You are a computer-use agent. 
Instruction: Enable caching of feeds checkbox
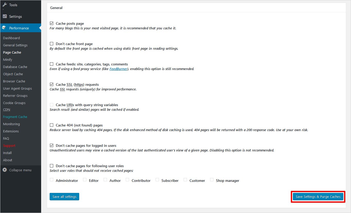tap(51, 64)
